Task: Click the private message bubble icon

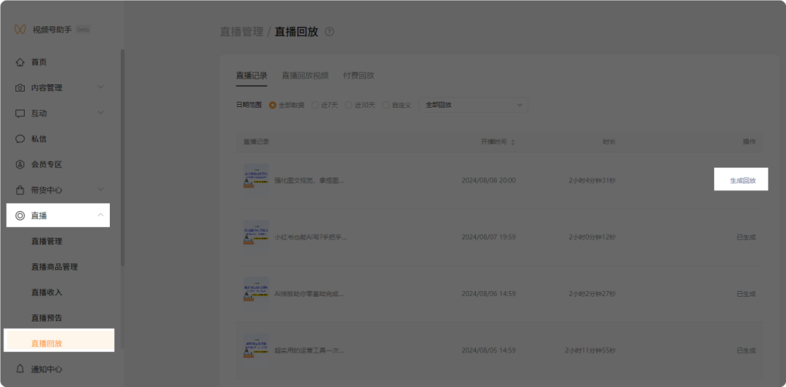Action: click(20, 139)
